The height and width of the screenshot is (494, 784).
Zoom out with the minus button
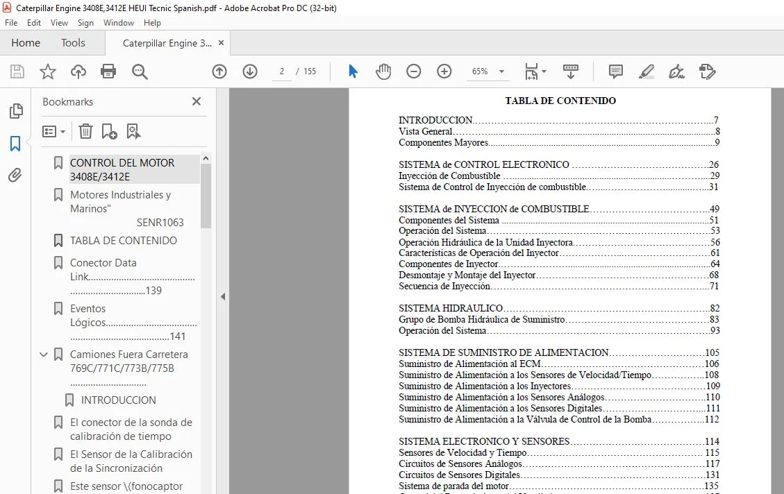(x=413, y=71)
